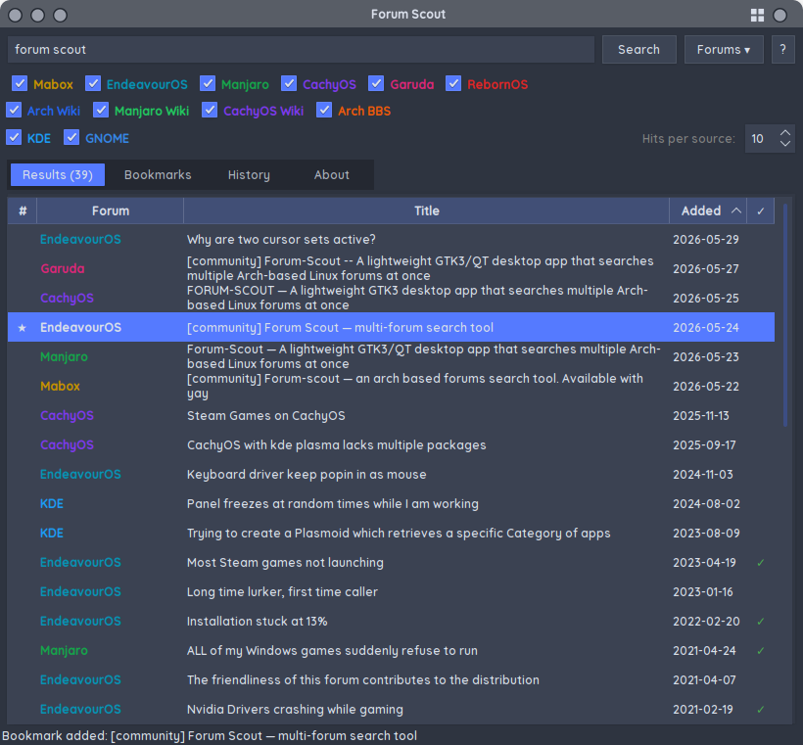Uncheck the RebornOS forum checkbox
Viewport: 803px width, 745px height.
click(x=453, y=83)
